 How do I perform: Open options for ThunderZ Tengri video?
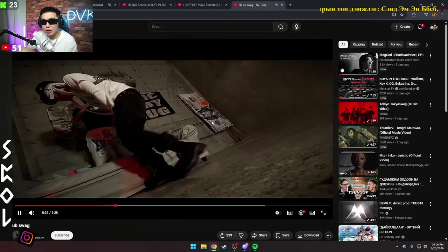[430, 128]
